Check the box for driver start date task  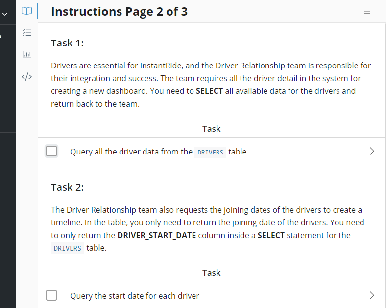[x=51, y=295]
